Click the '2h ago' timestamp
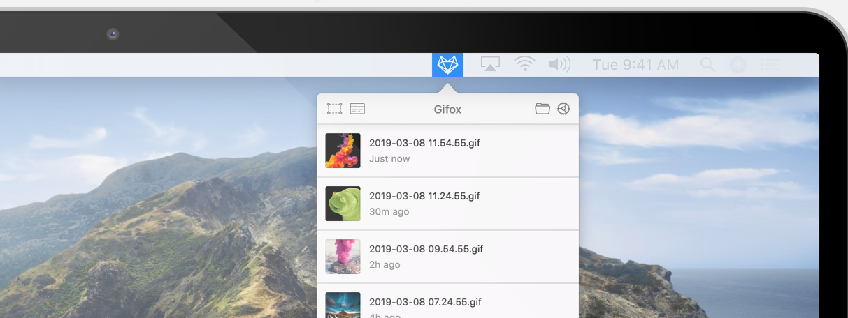Image resolution: width=848 pixels, height=318 pixels. coord(385,265)
